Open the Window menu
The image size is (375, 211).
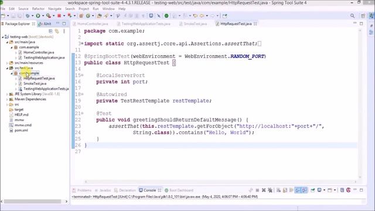click(108, 9)
